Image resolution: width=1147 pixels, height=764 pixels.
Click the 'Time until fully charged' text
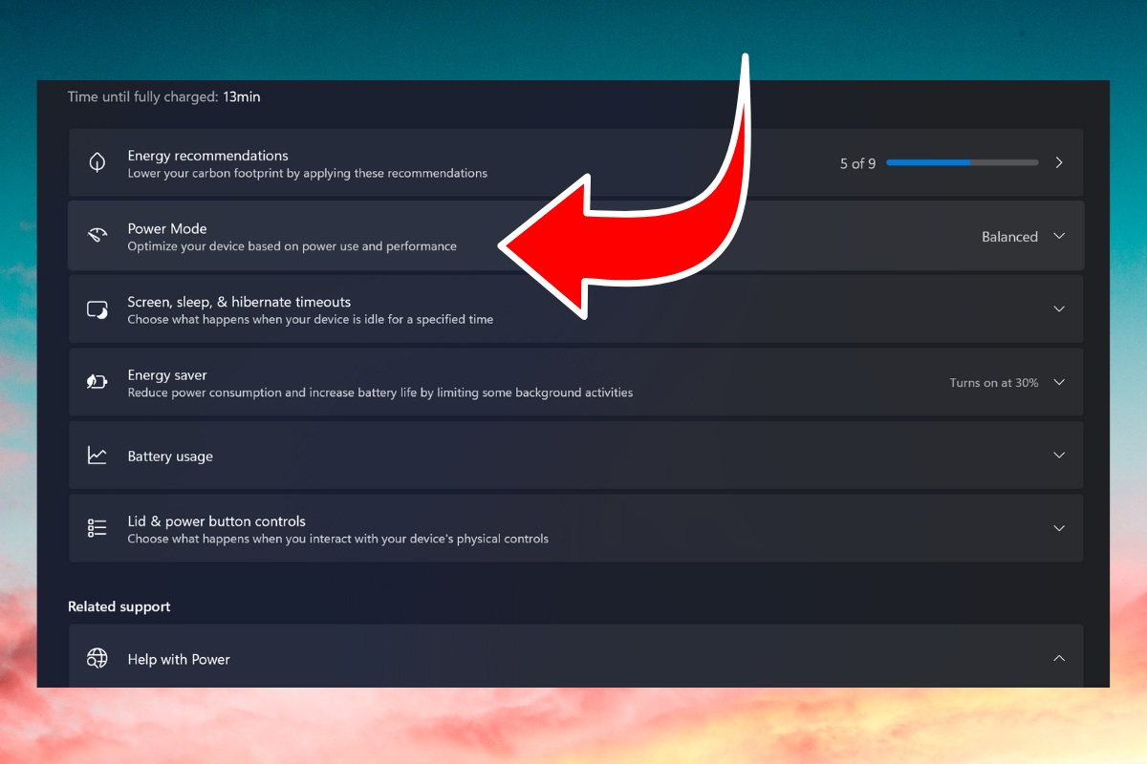tap(142, 96)
